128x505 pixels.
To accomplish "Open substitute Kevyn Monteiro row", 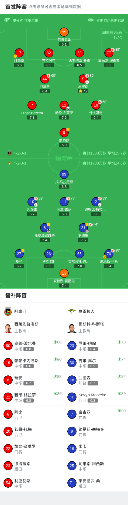I will pyautogui.click(x=96, y=397).
